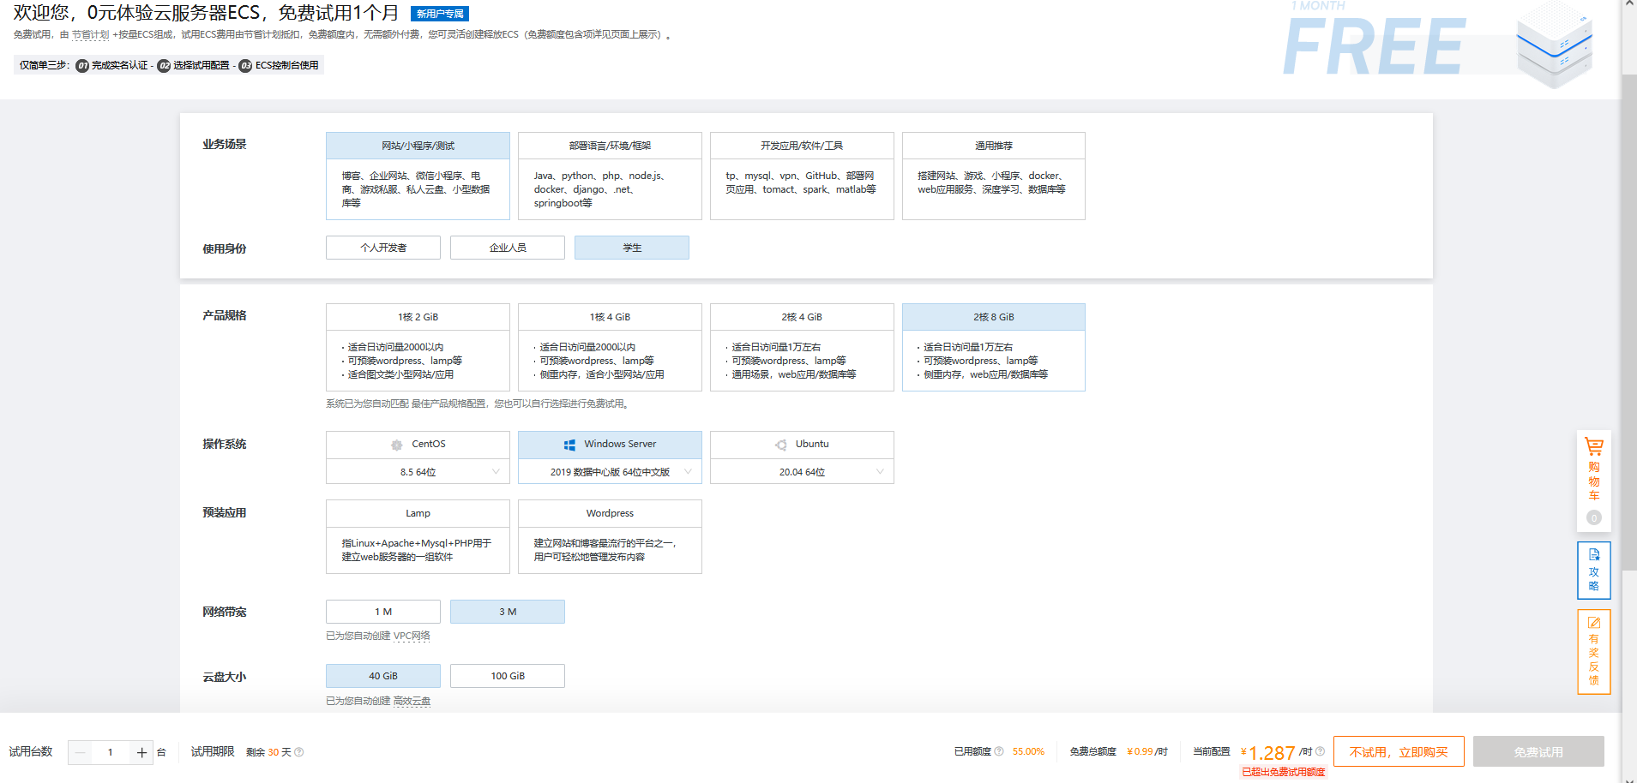This screenshot has width=1637, height=783.
Task: Set cloud disk size to 40 GiB
Action: click(383, 676)
